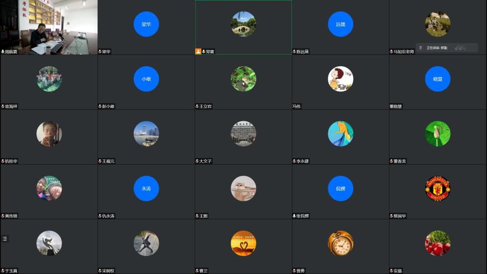This screenshot has width=487, height=274.
Task: Click the 李永建 name label
Action: pyautogui.click(x=302, y=161)
